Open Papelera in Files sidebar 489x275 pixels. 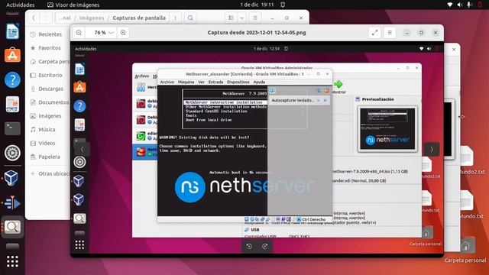click(x=47, y=157)
